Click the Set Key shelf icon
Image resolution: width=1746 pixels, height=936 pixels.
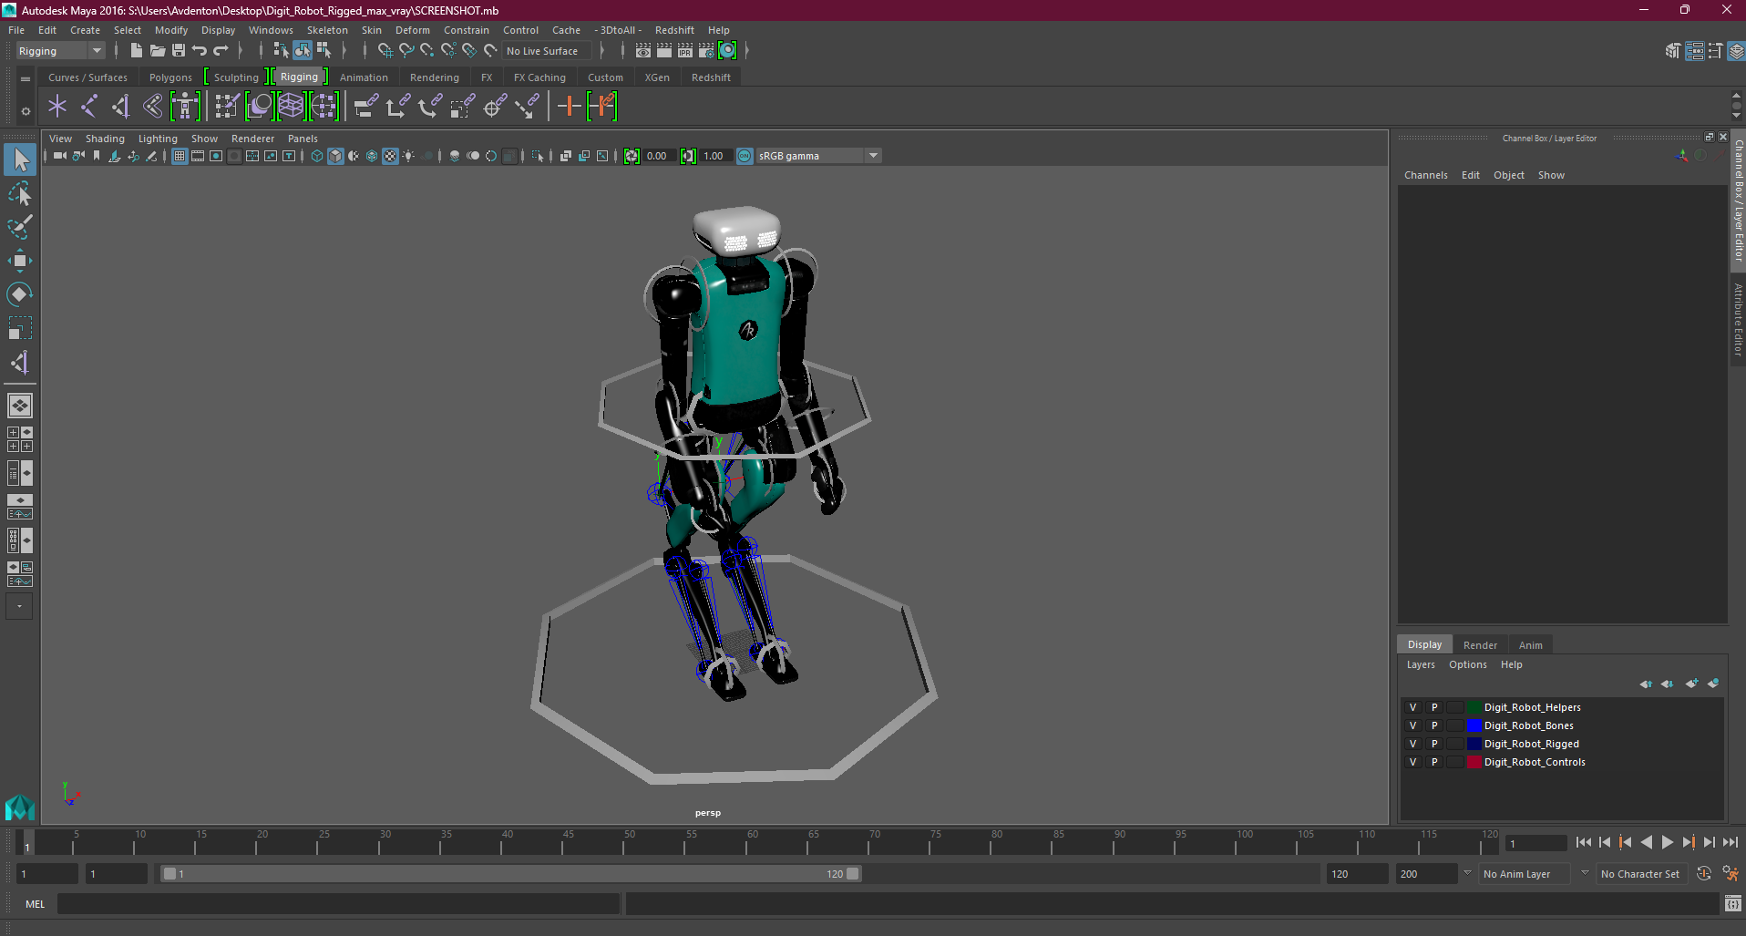[570, 107]
